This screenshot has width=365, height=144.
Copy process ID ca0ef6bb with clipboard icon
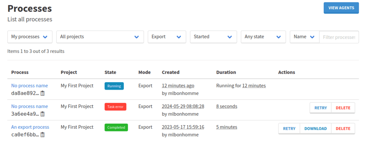[42, 135]
